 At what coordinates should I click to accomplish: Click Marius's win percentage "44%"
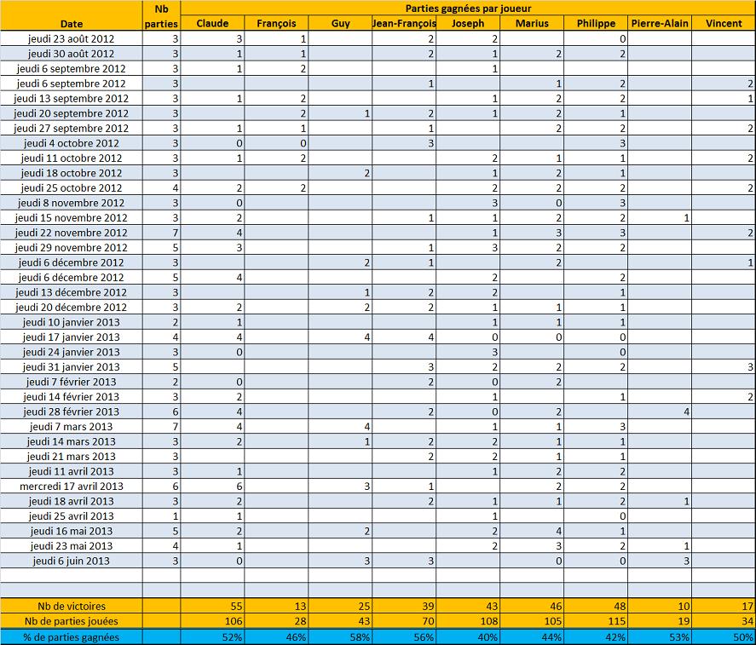[532, 637]
